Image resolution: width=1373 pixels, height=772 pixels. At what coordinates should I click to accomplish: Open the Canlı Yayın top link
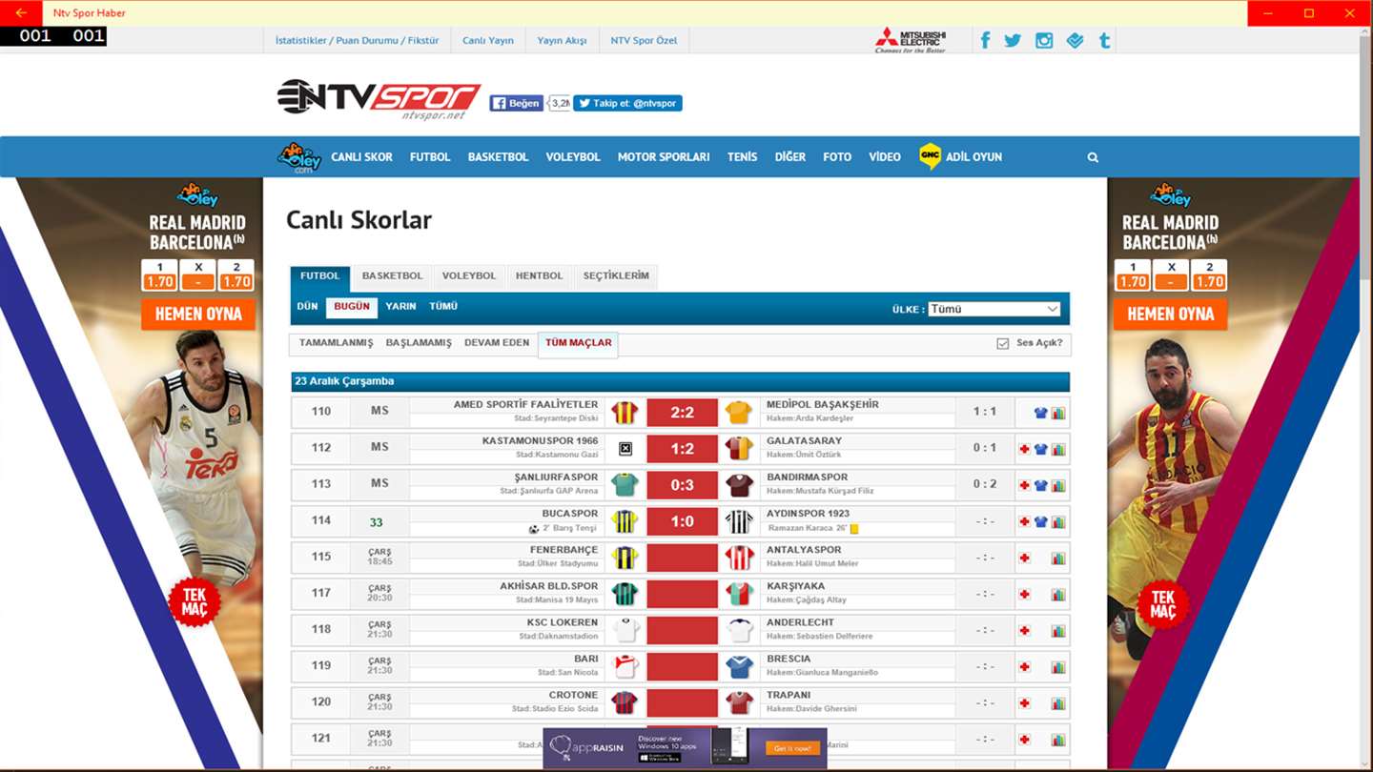[x=488, y=41]
